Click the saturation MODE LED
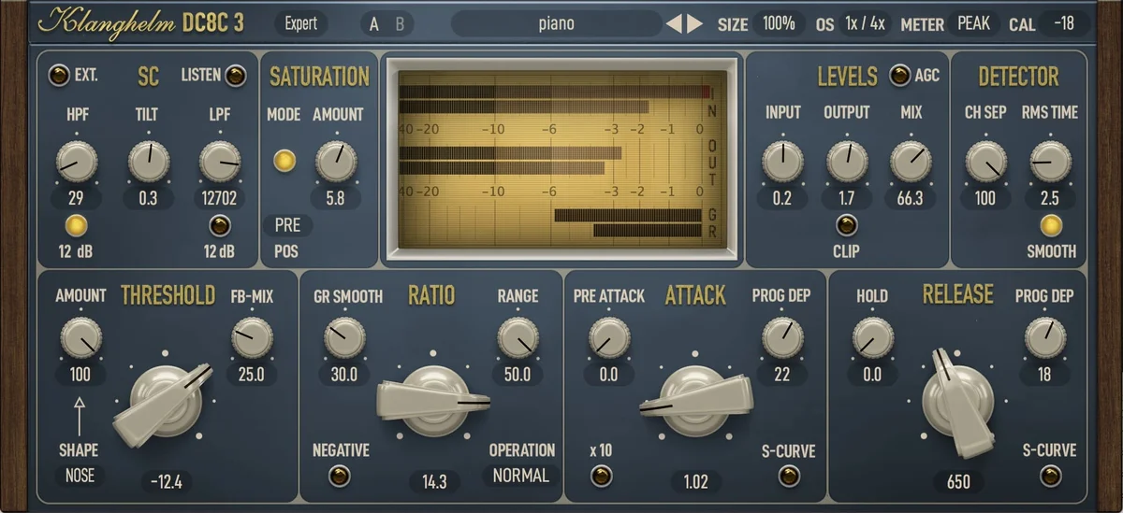1123x513 pixels. [x=284, y=160]
